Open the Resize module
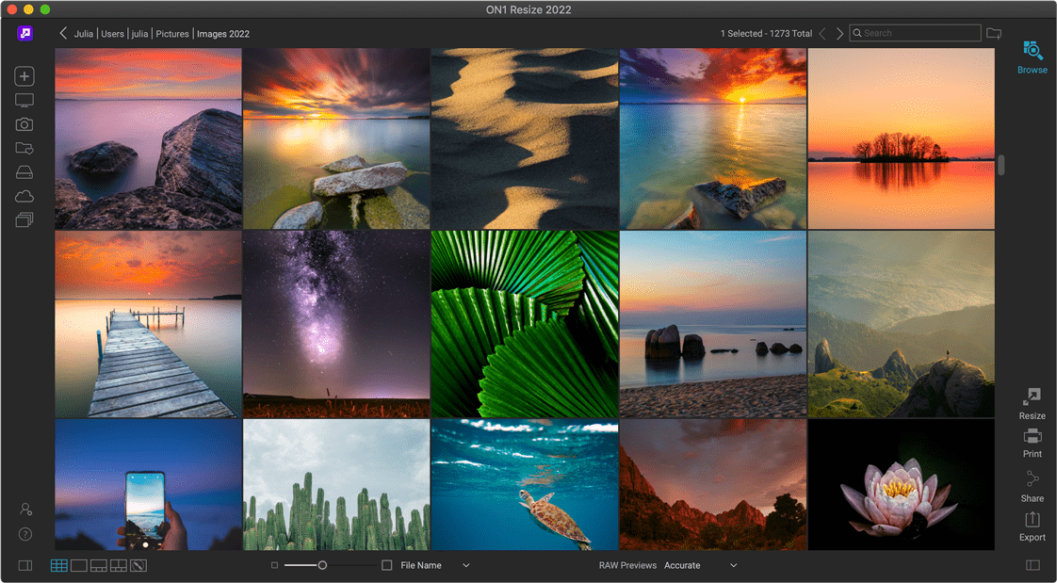Viewport: 1057px width, 583px height. [1033, 404]
